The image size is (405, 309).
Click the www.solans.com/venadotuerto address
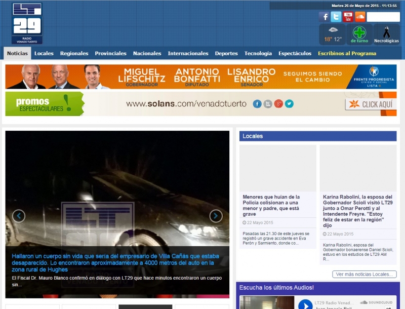pos(186,104)
